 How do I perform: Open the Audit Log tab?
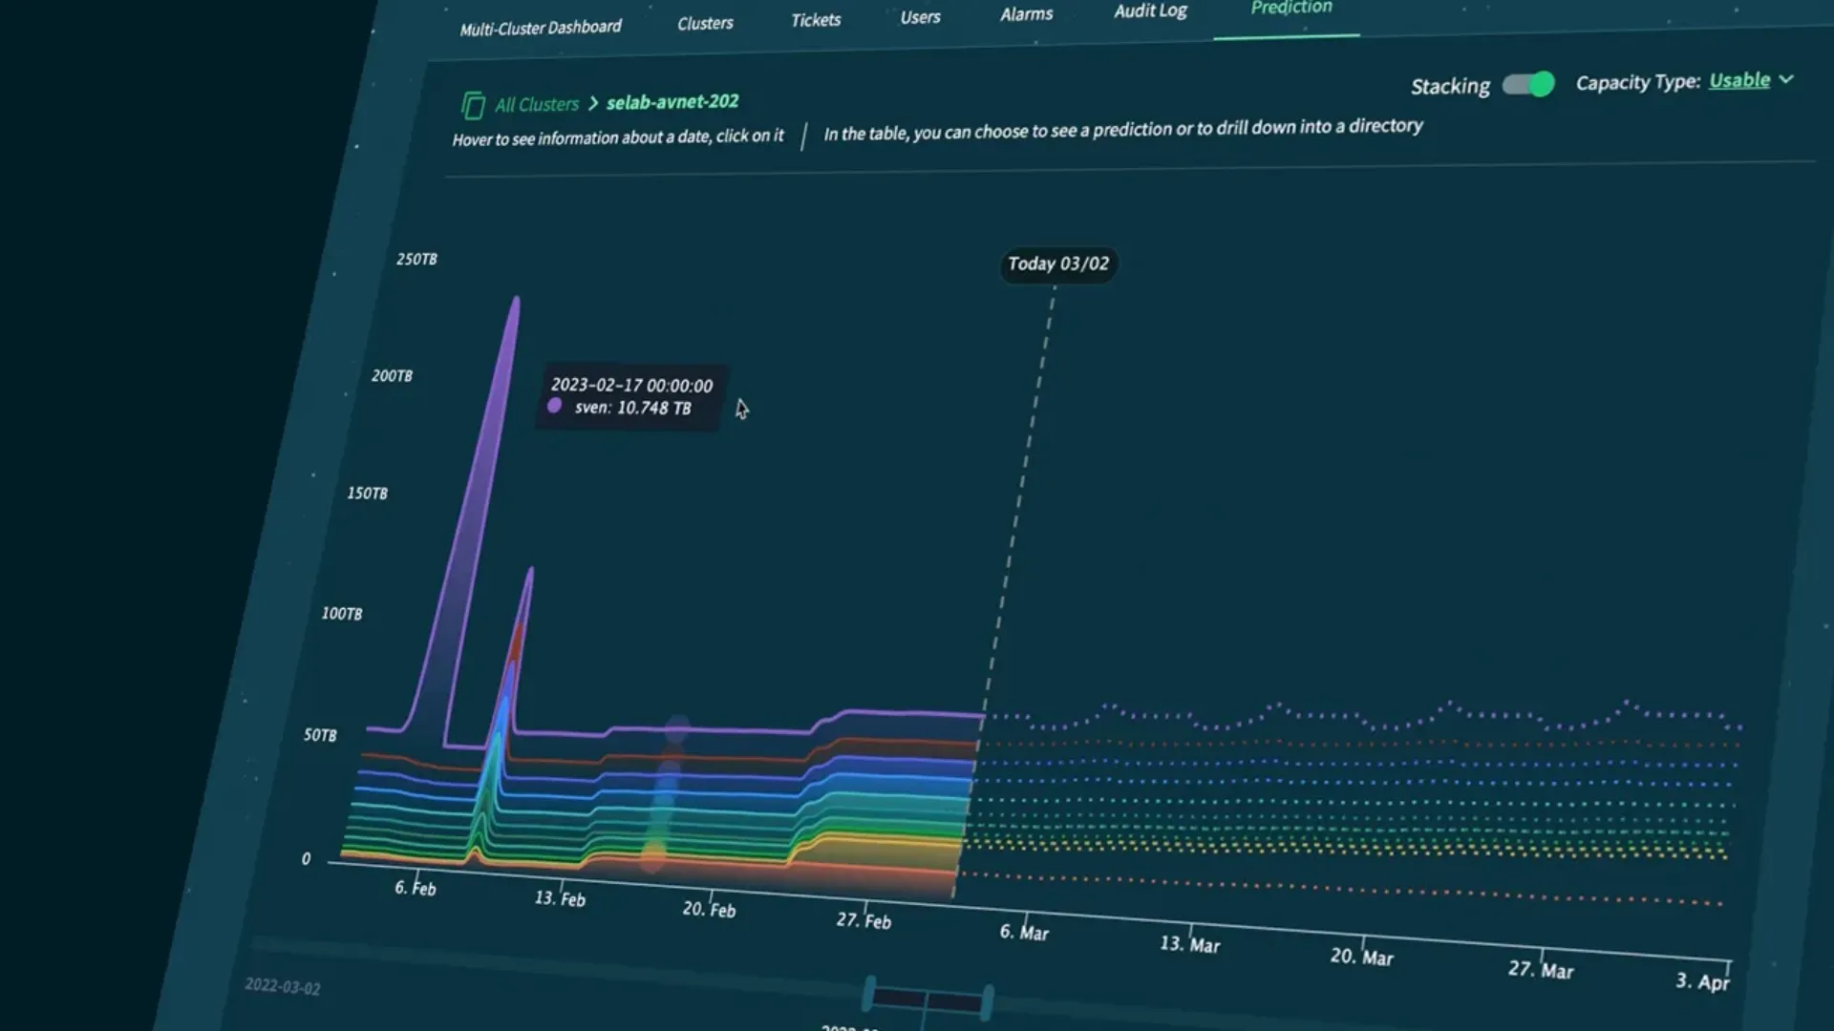[x=1149, y=11]
